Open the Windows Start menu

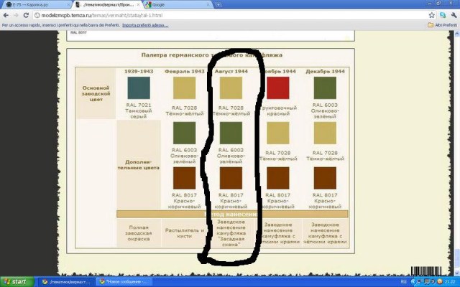[x=16, y=281]
